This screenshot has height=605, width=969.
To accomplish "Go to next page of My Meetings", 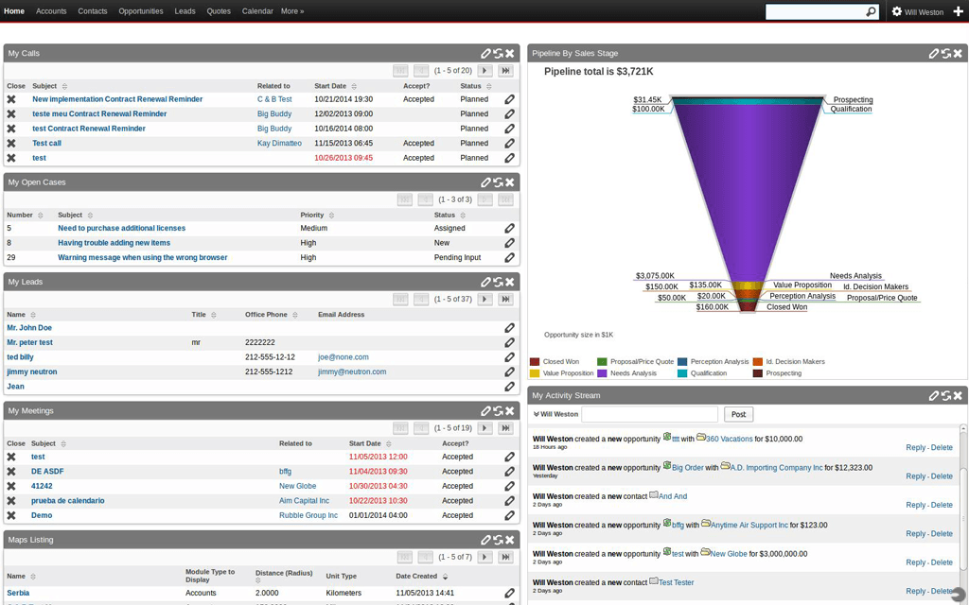I will (x=484, y=428).
